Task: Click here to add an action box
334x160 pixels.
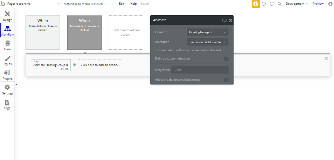Action: click(x=100, y=65)
